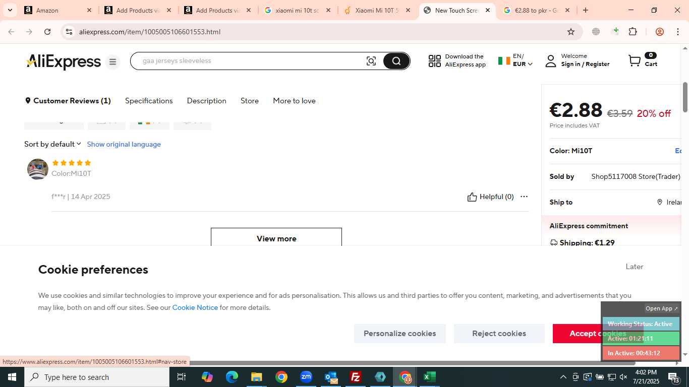This screenshot has width=689, height=387.
Task: Click the black search magnifier button
Action: pyautogui.click(x=396, y=61)
